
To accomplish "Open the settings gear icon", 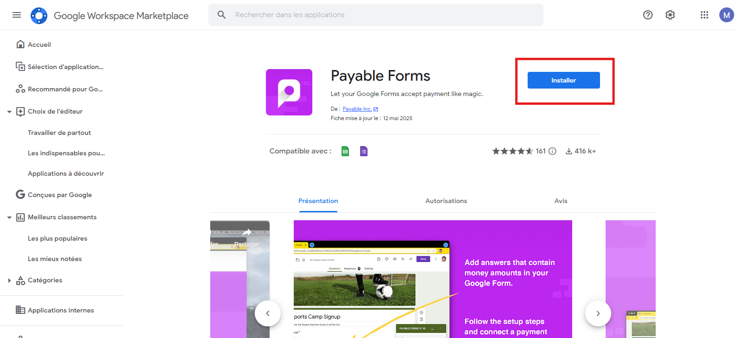I will tap(670, 15).
